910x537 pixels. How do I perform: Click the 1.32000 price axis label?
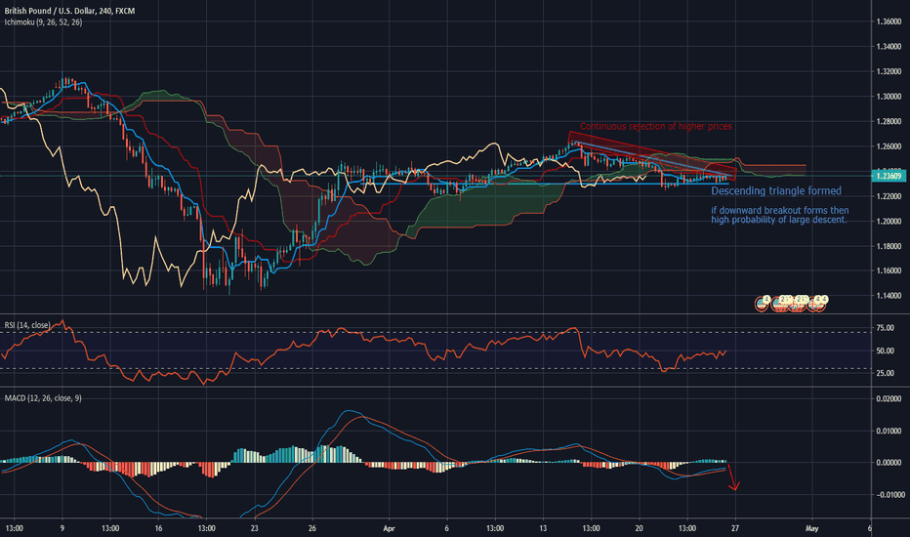pos(889,71)
